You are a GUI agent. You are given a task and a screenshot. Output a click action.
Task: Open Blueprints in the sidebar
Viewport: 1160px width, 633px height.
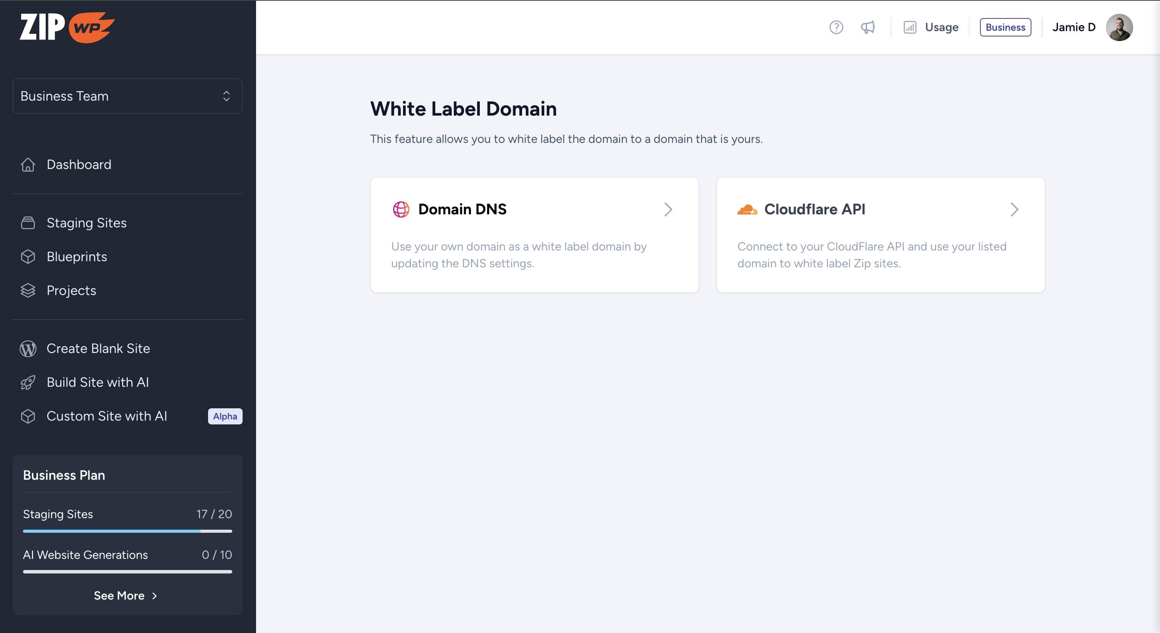coord(76,256)
